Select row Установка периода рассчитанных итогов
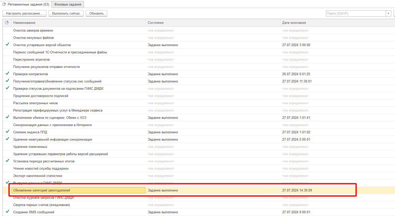This screenshot has width=395, height=216. (199, 161)
